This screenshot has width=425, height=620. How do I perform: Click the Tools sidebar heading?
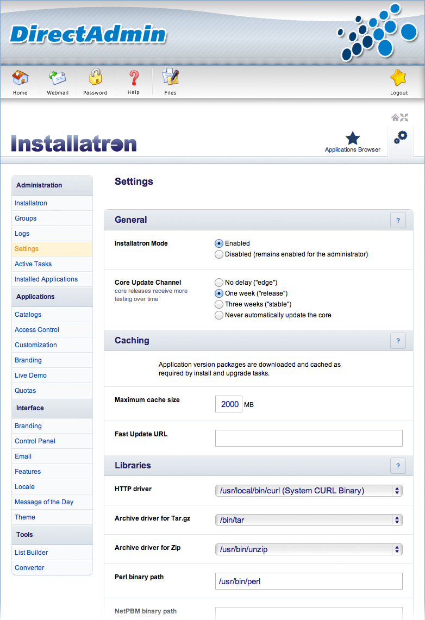[52, 535]
